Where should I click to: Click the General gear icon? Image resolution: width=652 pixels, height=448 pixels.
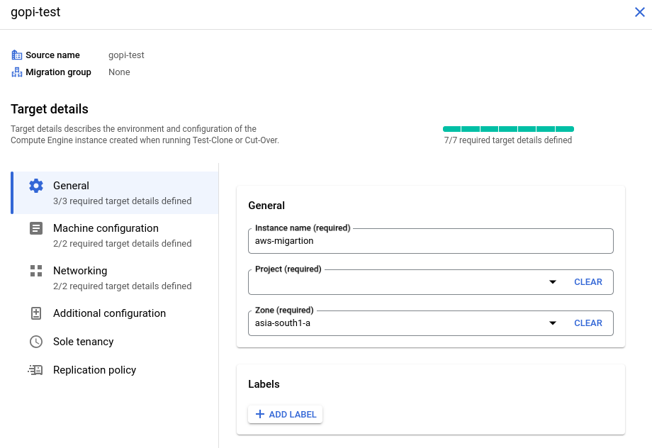point(36,186)
